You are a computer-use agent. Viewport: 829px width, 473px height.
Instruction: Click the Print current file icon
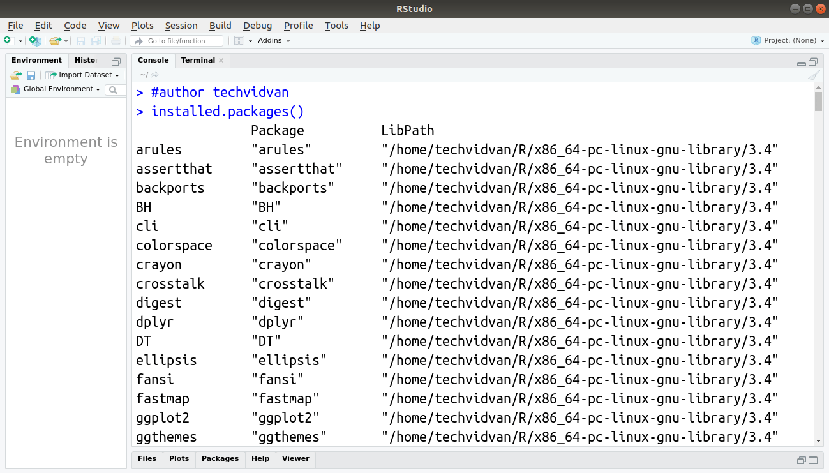pyautogui.click(x=116, y=40)
